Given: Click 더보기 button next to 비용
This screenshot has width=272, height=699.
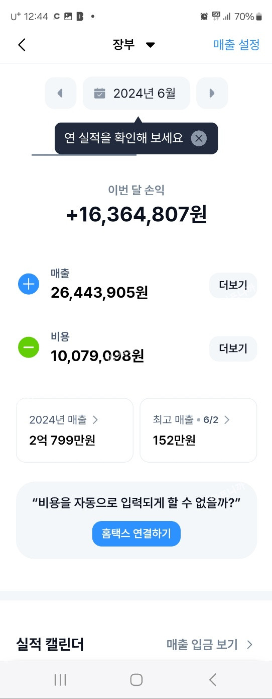Looking at the screenshot, I should point(233,348).
